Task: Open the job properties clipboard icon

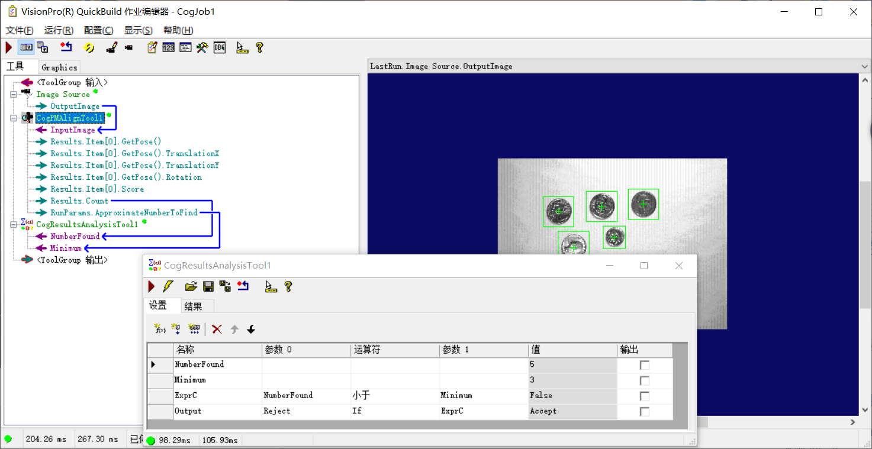Action: click(152, 47)
